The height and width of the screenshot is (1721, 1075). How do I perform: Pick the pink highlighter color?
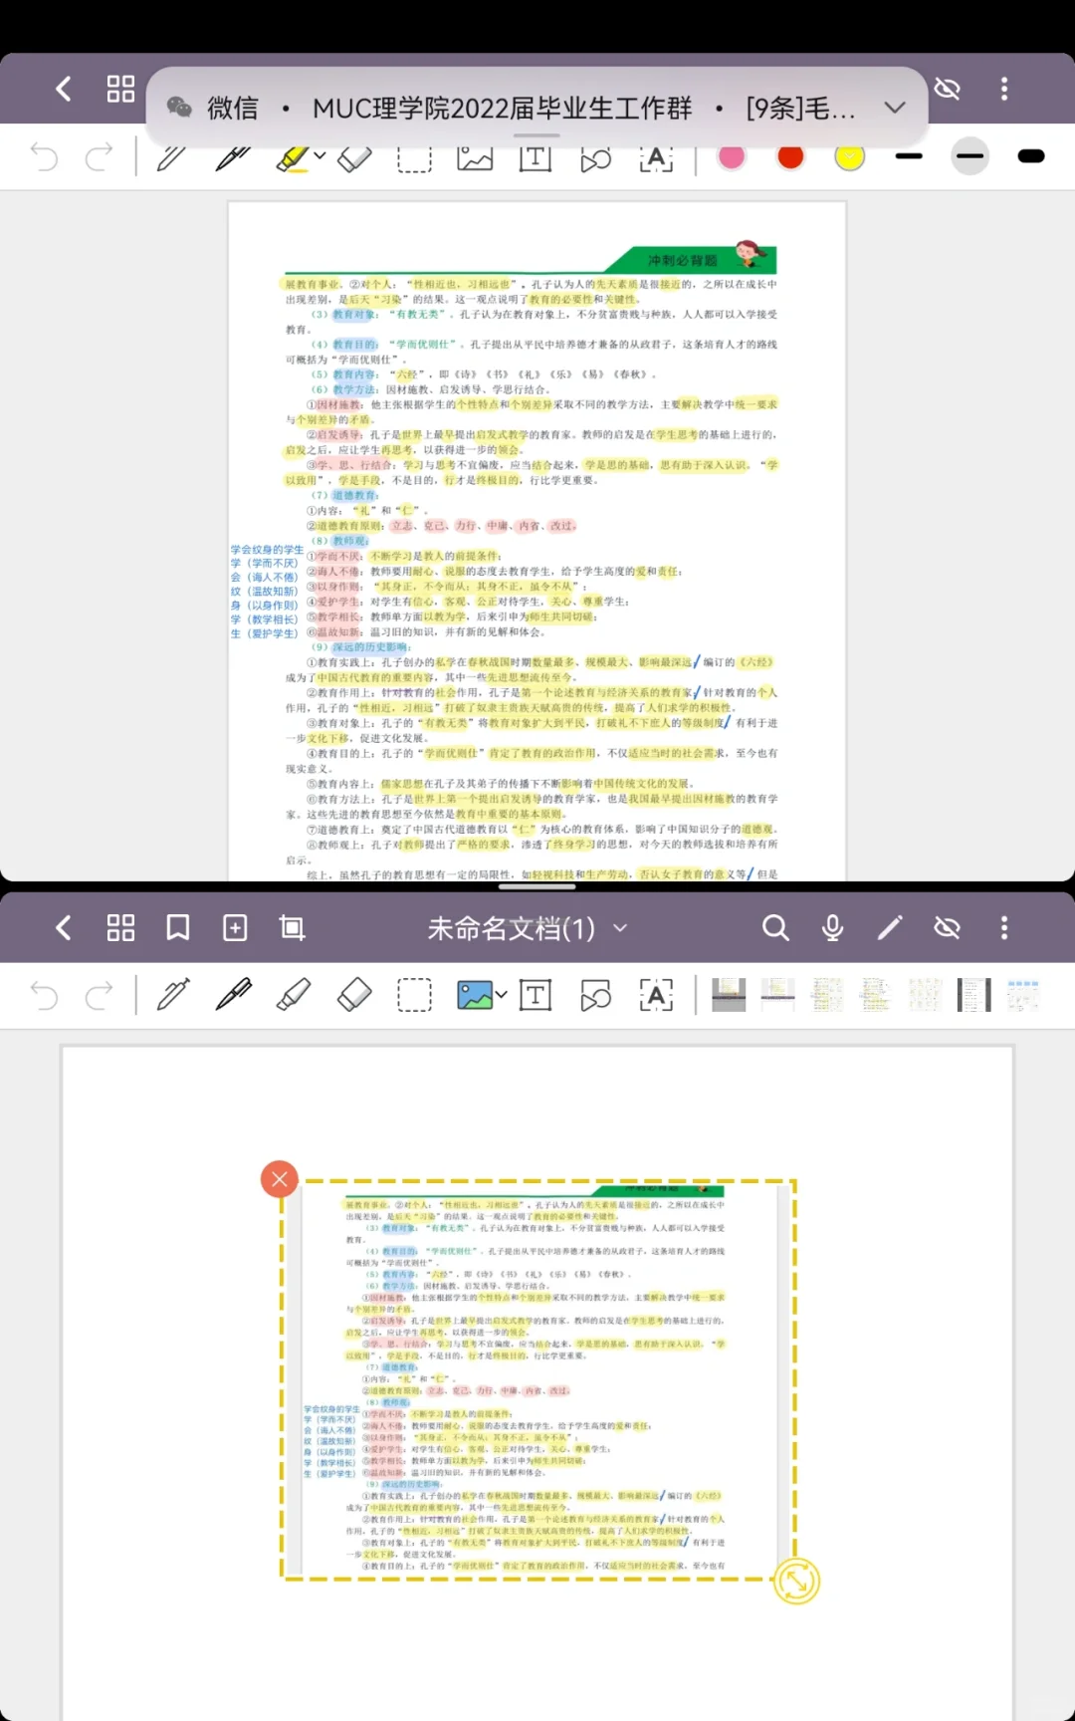pyautogui.click(x=732, y=156)
